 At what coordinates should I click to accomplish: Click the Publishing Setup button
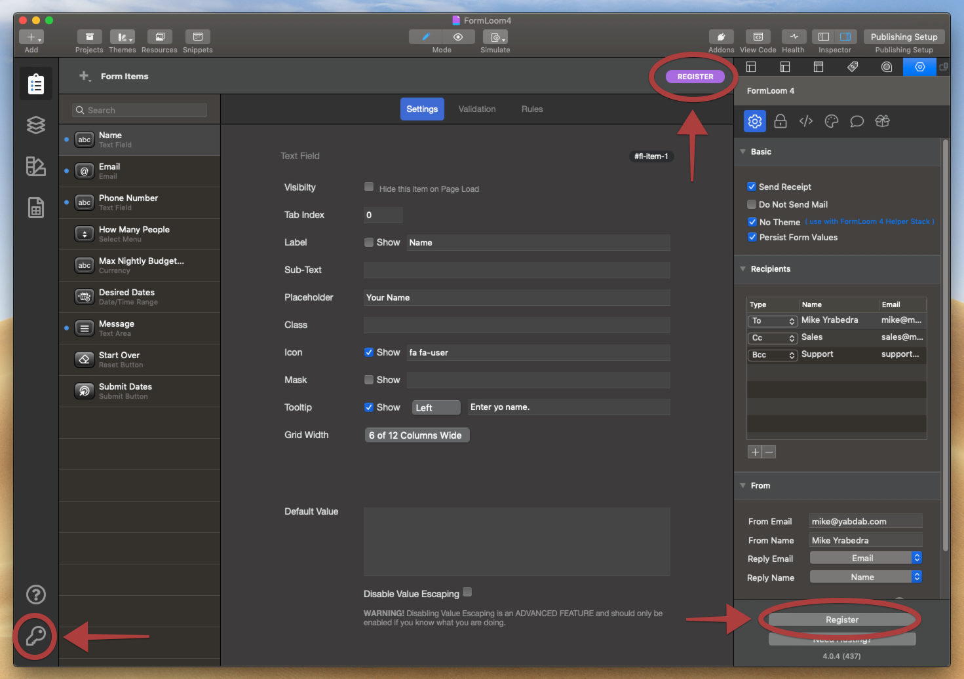tap(904, 37)
